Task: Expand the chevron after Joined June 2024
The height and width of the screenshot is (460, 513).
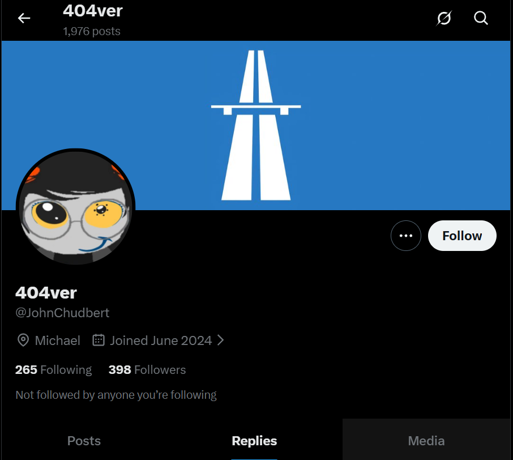Action: point(221,340)
